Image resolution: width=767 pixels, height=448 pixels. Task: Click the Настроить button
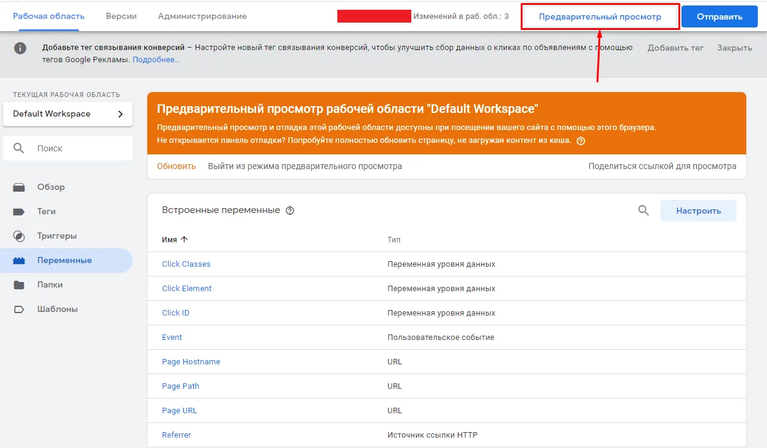tap(699, 211)
